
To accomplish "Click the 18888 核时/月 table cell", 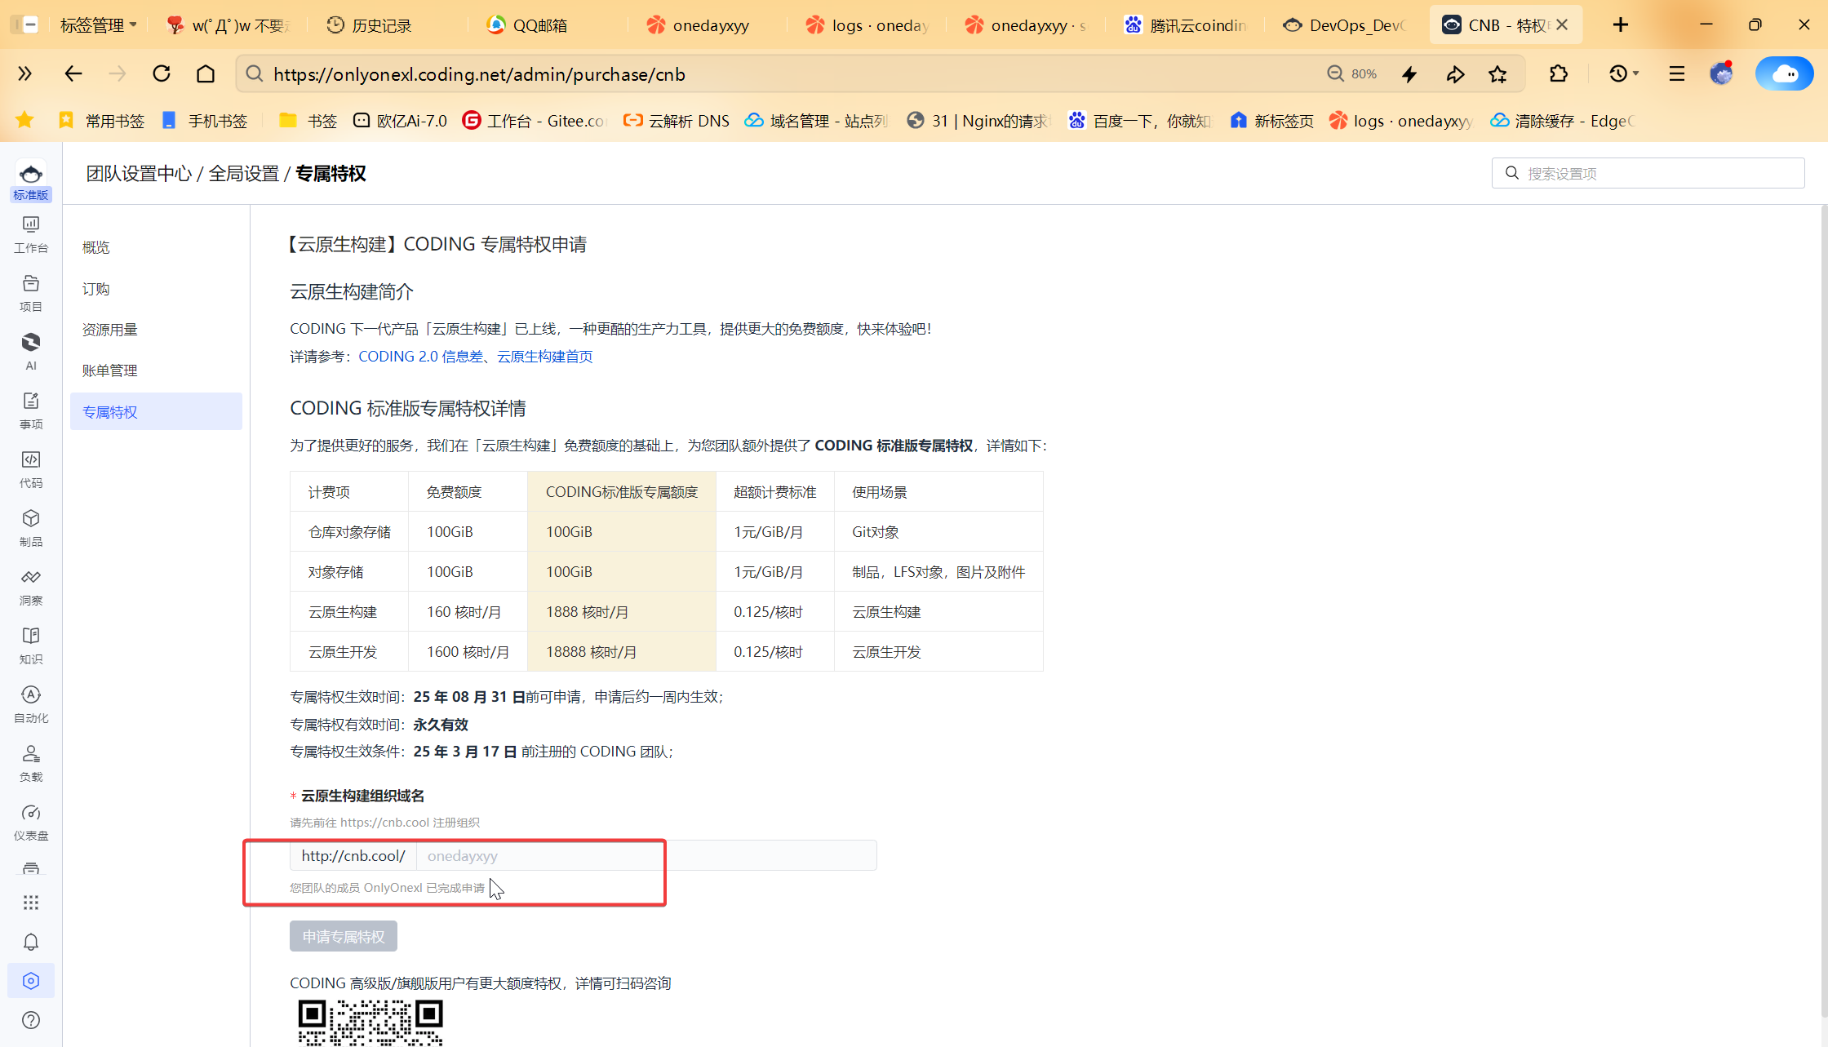I will [x=622, y=652].
